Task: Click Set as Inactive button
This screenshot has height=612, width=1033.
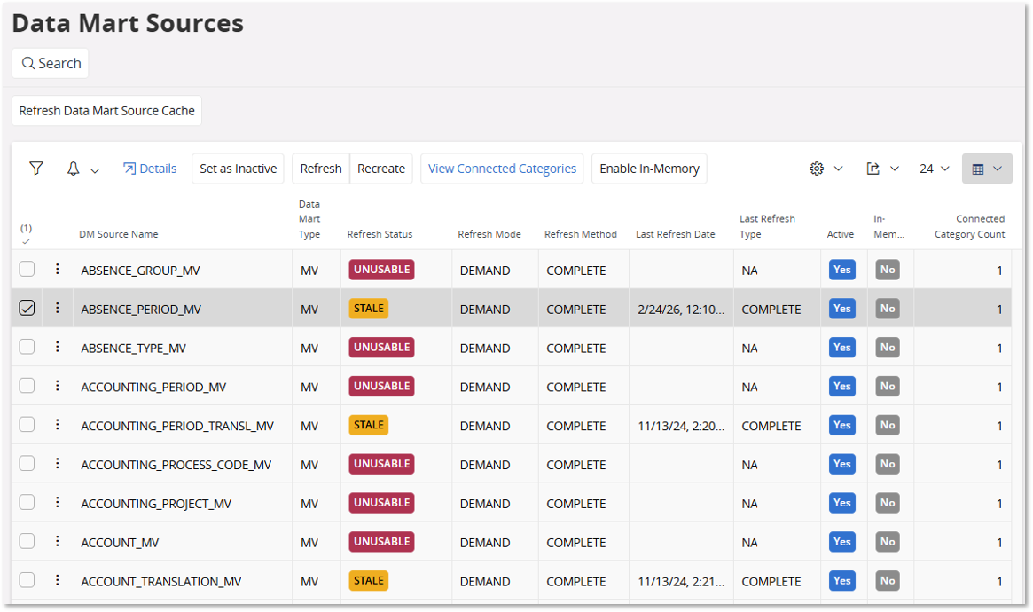Action: pos(238,169)
